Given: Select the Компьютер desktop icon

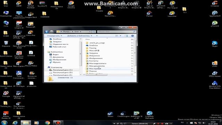Looking at the screenshot, I should pos(6,14).
